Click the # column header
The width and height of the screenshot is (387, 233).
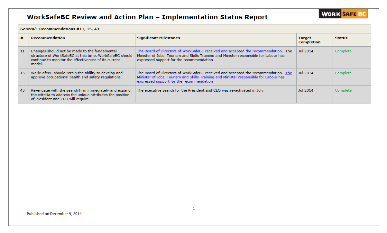[22, 38]
